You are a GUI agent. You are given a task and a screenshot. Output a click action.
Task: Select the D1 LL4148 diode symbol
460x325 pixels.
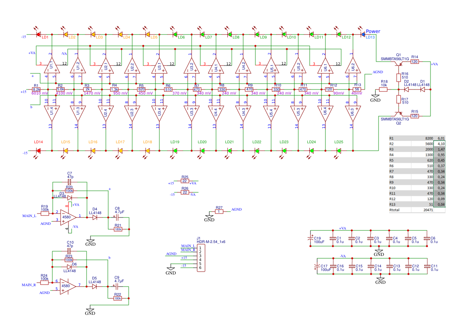(423, 89)
